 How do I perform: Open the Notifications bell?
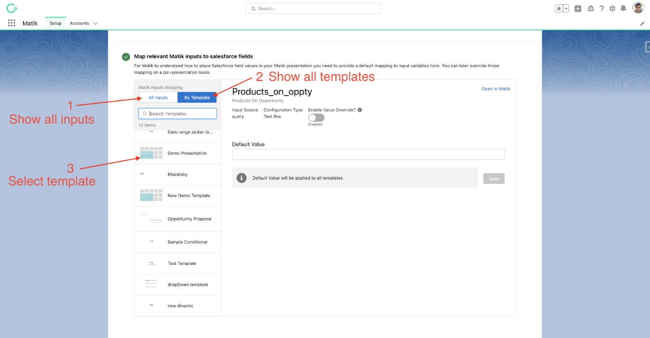pos(624,9)
